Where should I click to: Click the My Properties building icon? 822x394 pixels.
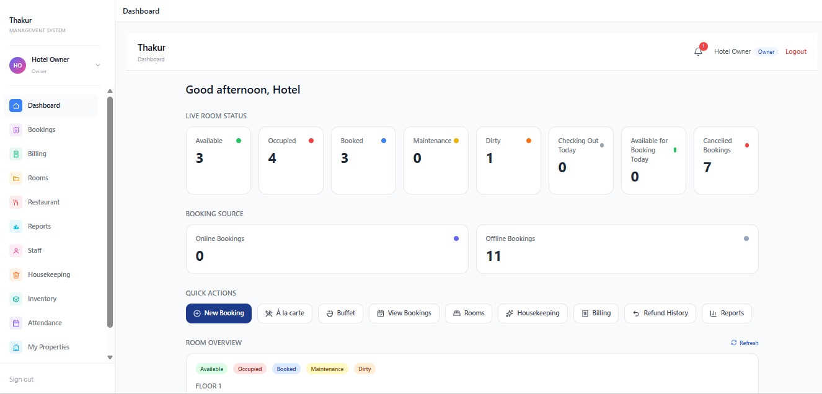[x=16, y=348]
